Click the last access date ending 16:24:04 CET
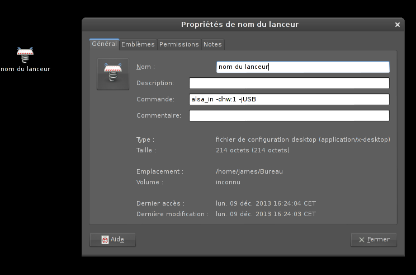Image resolution: width=416 pixels, height=275 pixels. point(266,203)
